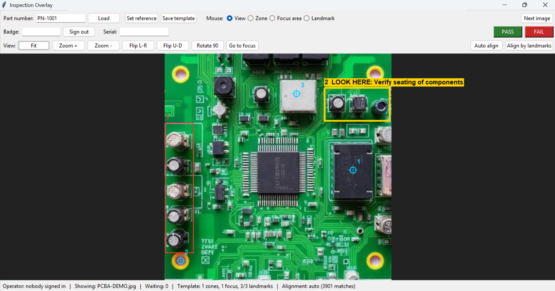
Task: Select the Zone mouse mode radio button
Action: coord(250,18)
